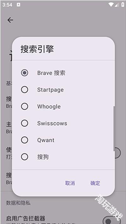This screenshot has width=126, height=224.
Task: Select the Brave 搜索 radio button
Action: click(25, 73)
